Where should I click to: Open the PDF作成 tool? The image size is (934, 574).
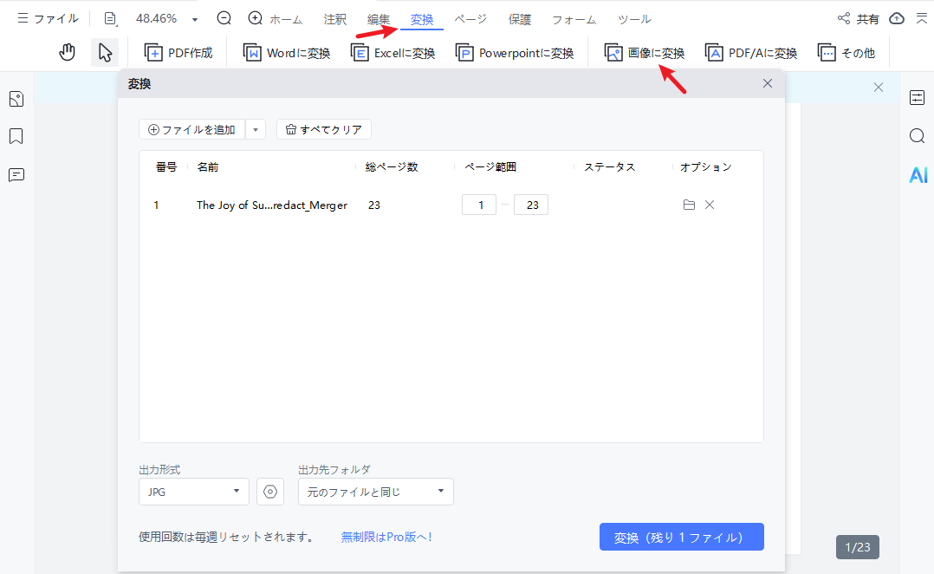click(x=179, y=52)
